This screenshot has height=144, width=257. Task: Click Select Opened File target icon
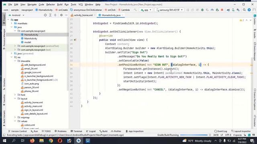[x=45, y=15]
